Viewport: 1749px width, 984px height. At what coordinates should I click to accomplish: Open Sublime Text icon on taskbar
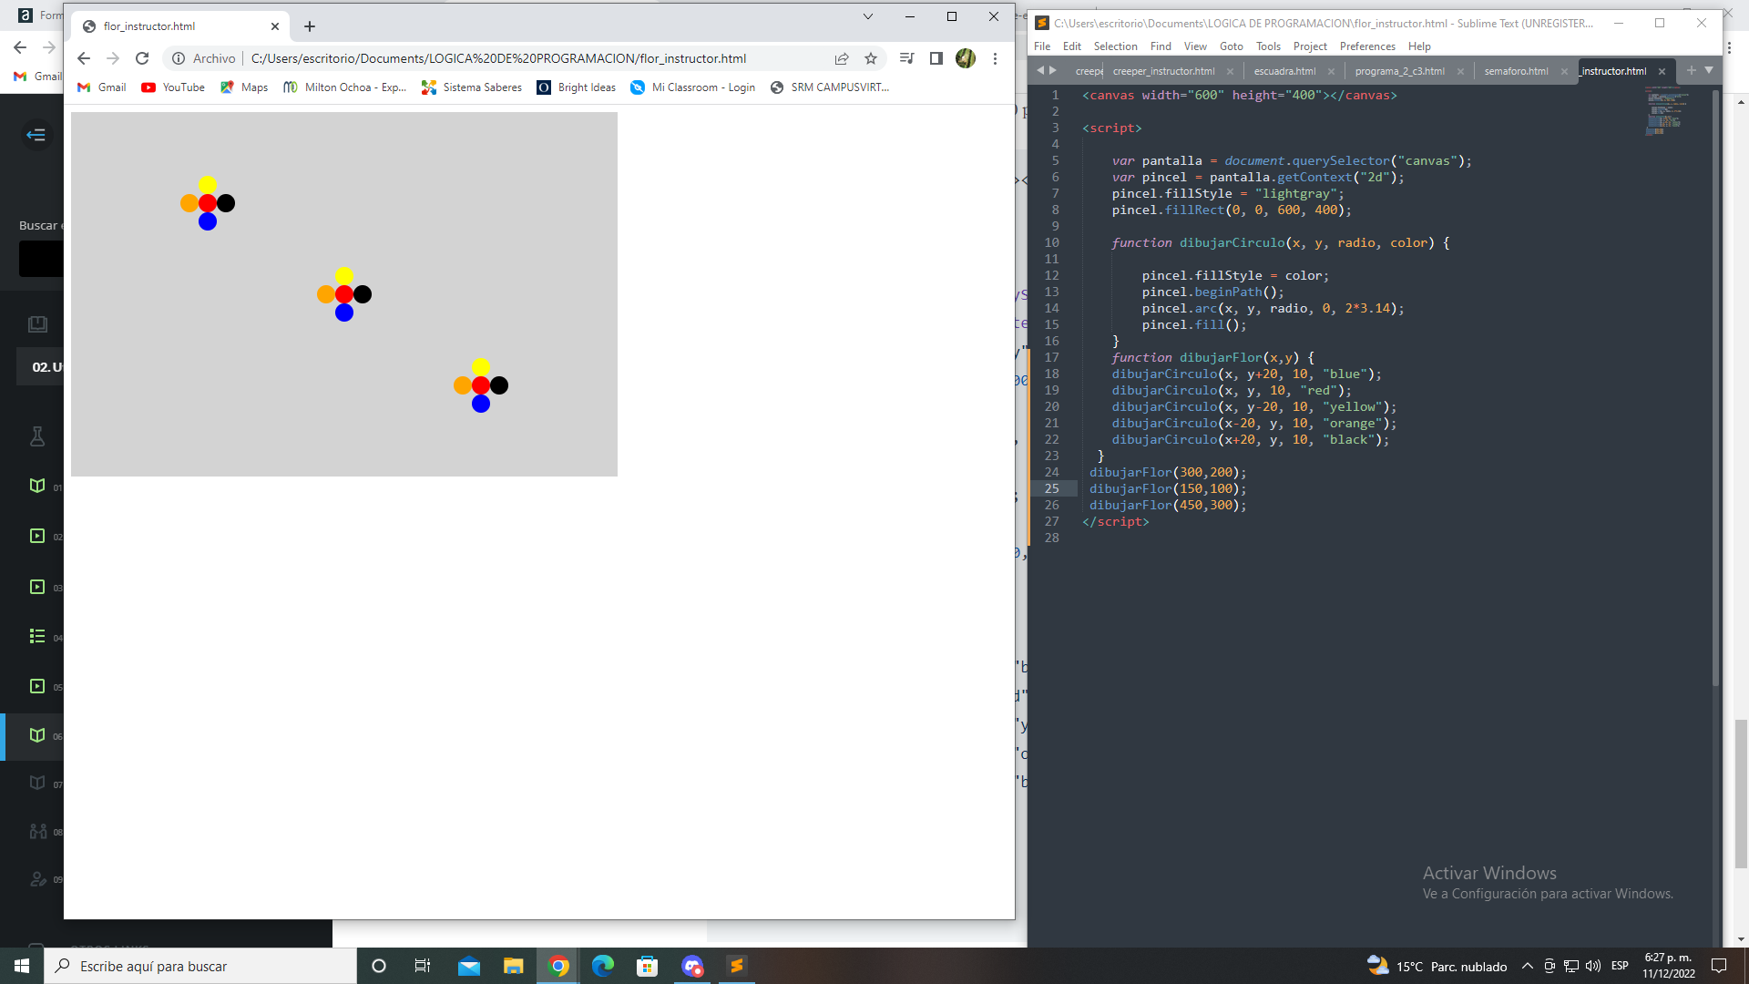pos(736,966)
